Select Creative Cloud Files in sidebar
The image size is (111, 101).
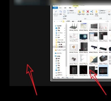click(60, 50)
